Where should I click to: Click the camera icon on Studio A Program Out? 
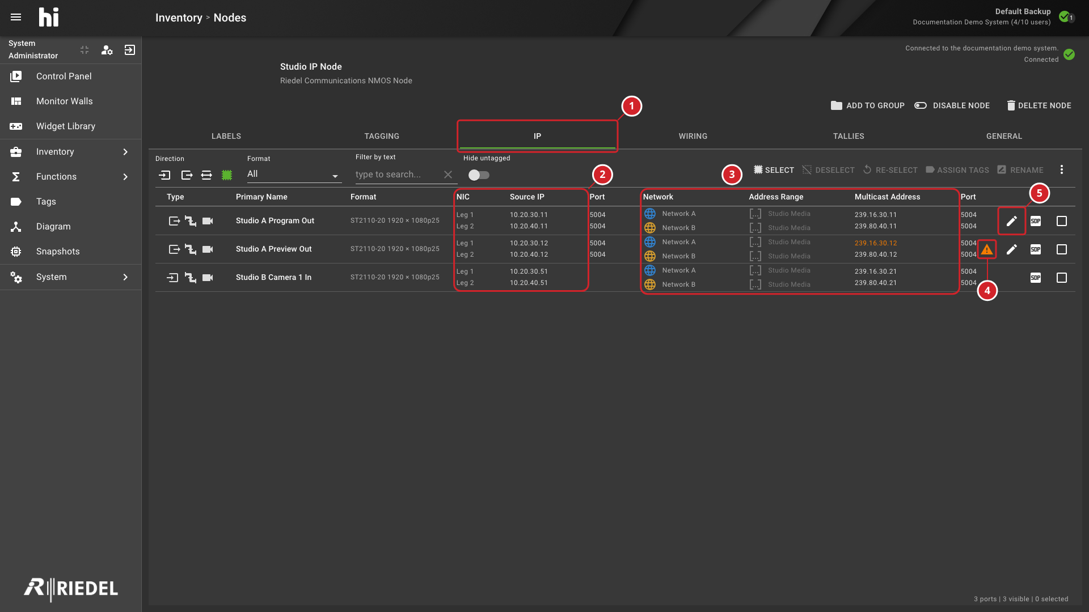(208, 221)
